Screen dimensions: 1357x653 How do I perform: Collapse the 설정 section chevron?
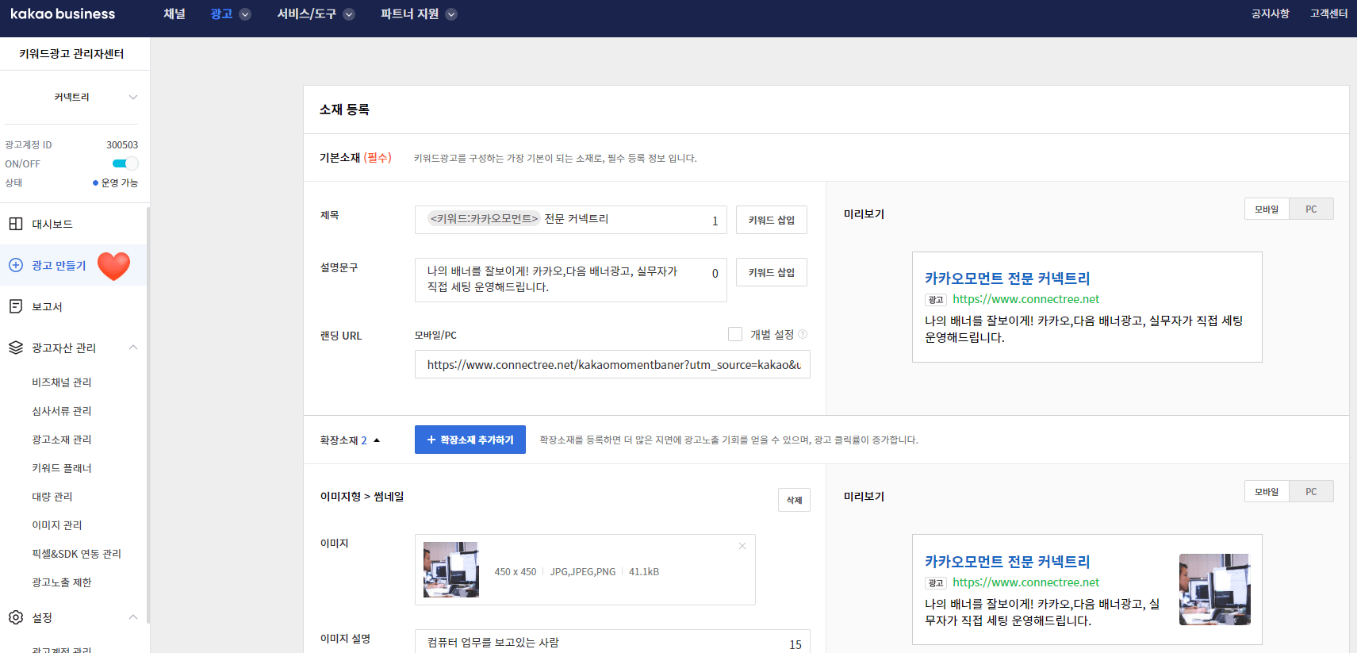[x=133, y=617]
